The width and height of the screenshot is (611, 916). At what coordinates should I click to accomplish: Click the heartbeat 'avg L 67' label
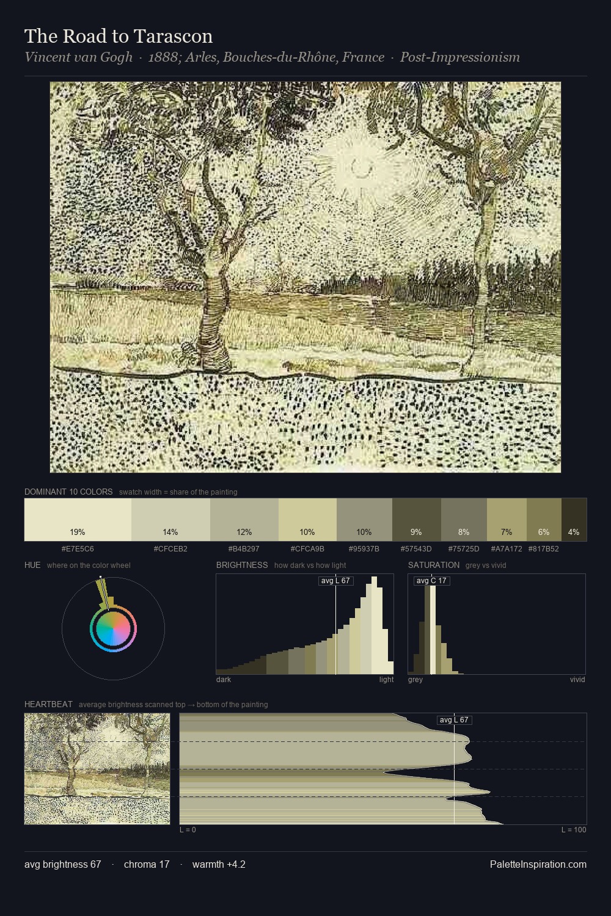coord(454,720)
